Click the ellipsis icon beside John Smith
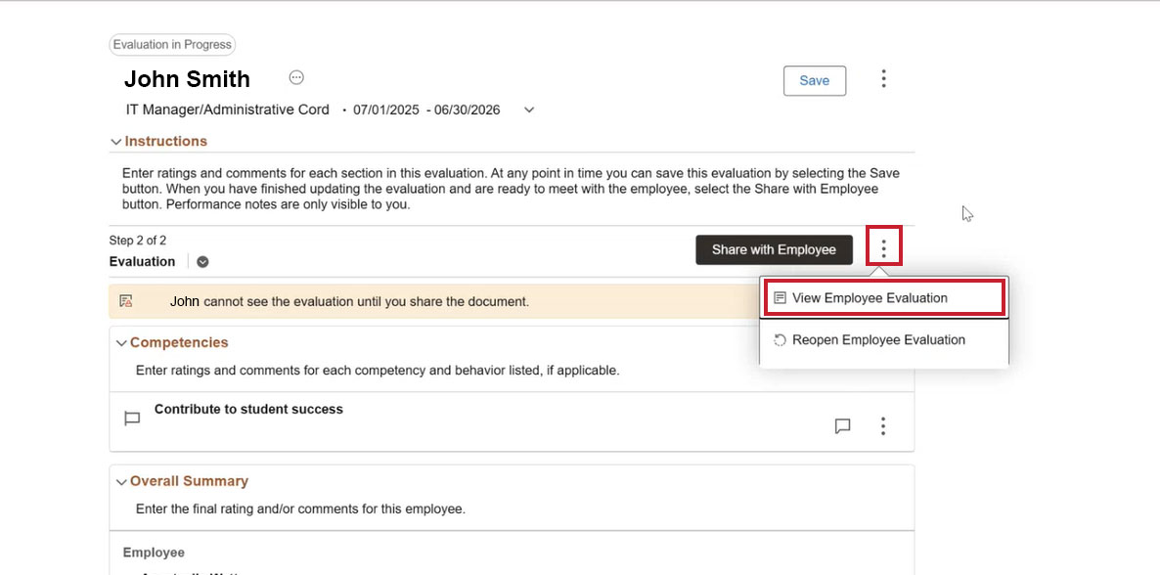The height and width of the screenshot is (575, 1160). [296, 77]
